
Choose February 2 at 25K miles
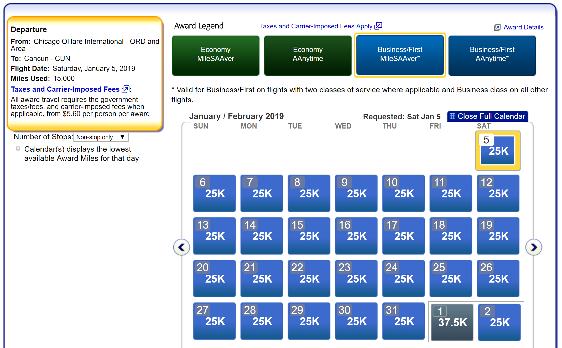click(x=499, y=322)
